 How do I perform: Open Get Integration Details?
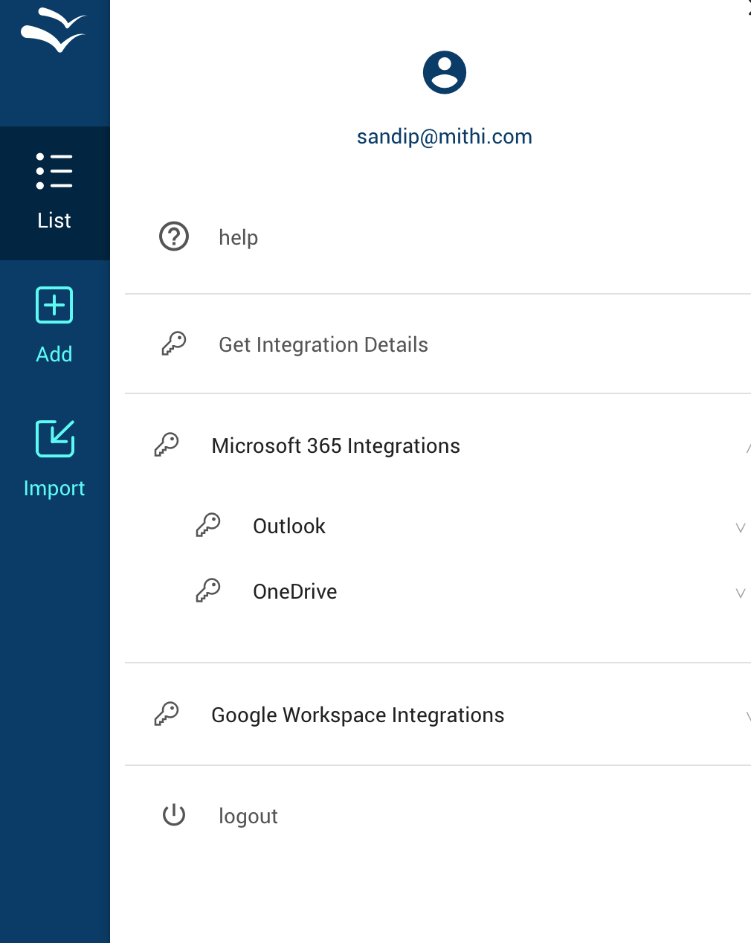click(x=323, y=345)
